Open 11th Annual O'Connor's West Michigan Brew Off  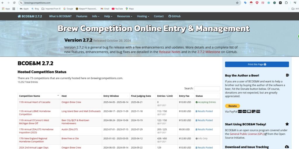click(34, 122)
